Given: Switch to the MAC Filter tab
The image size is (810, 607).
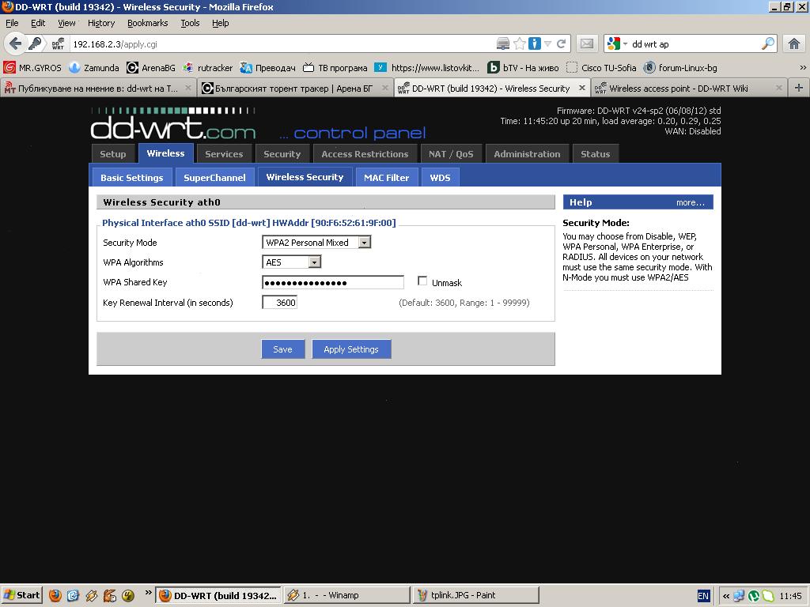Looking at the screenshot, I should click(x=386, y=178).
